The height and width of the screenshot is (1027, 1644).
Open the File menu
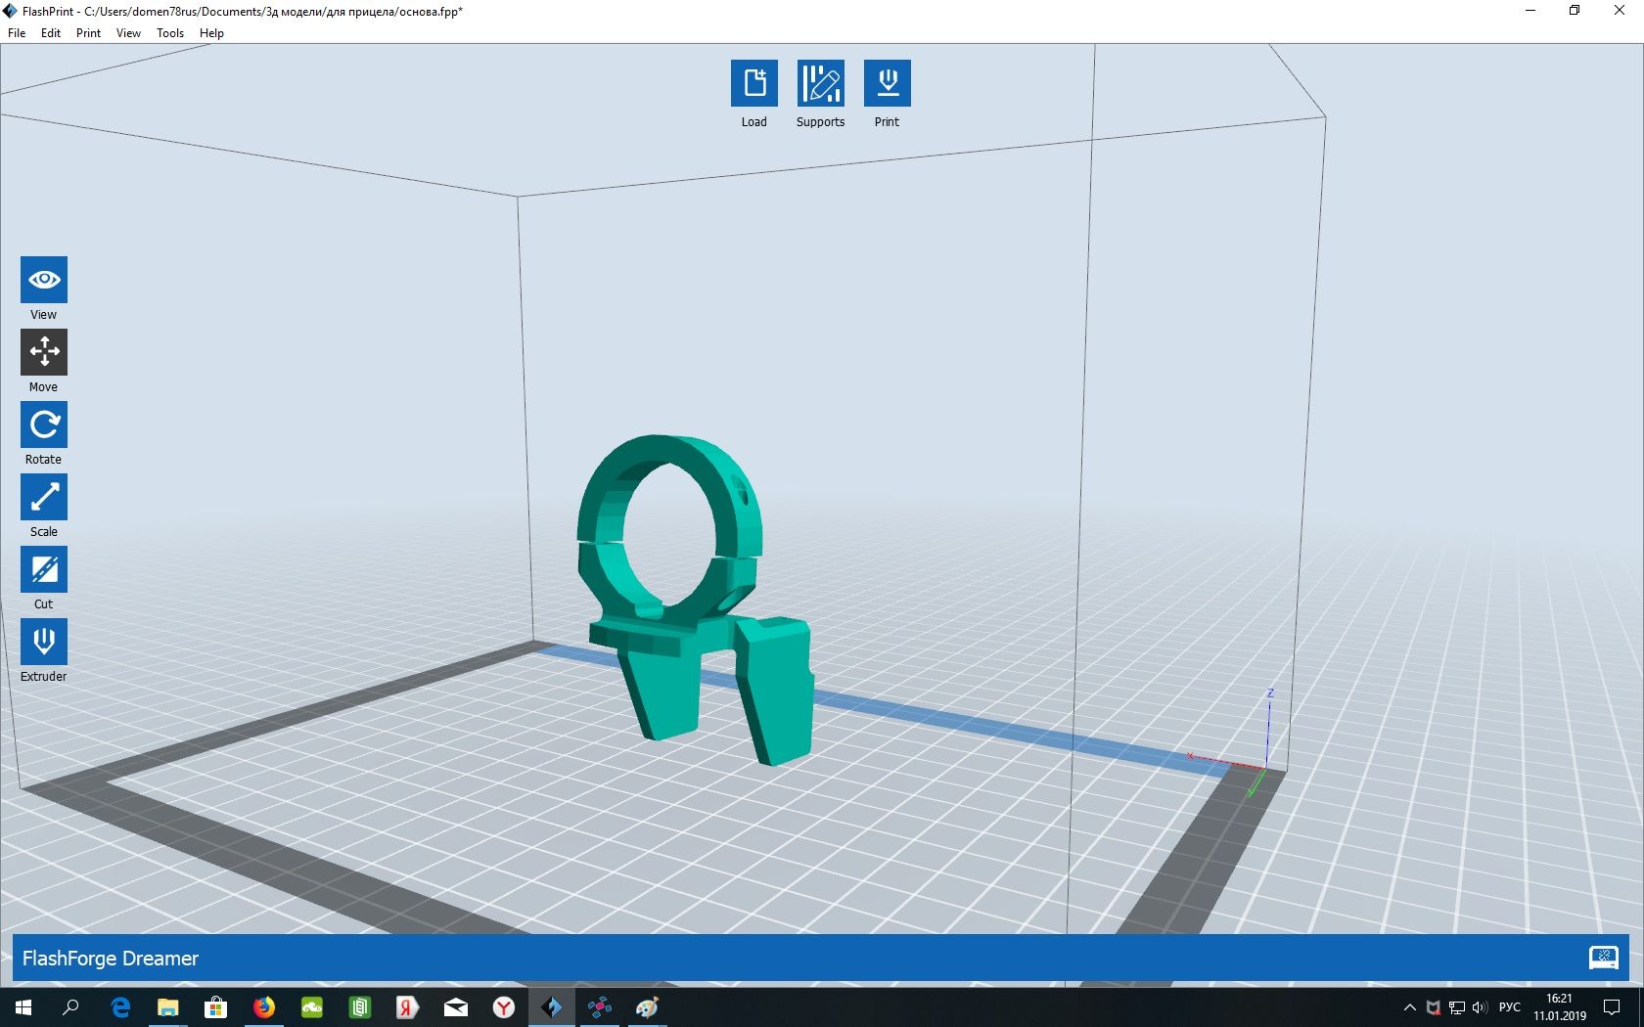[x=17, y=33]
